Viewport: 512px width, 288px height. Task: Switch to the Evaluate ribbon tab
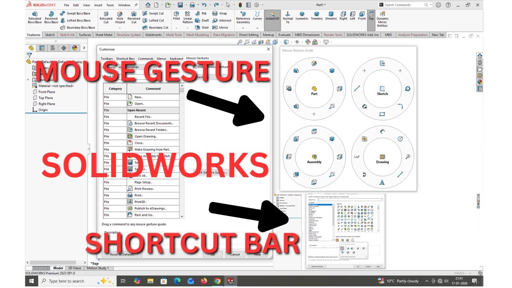pyautogui.click(x=284, y=35)
